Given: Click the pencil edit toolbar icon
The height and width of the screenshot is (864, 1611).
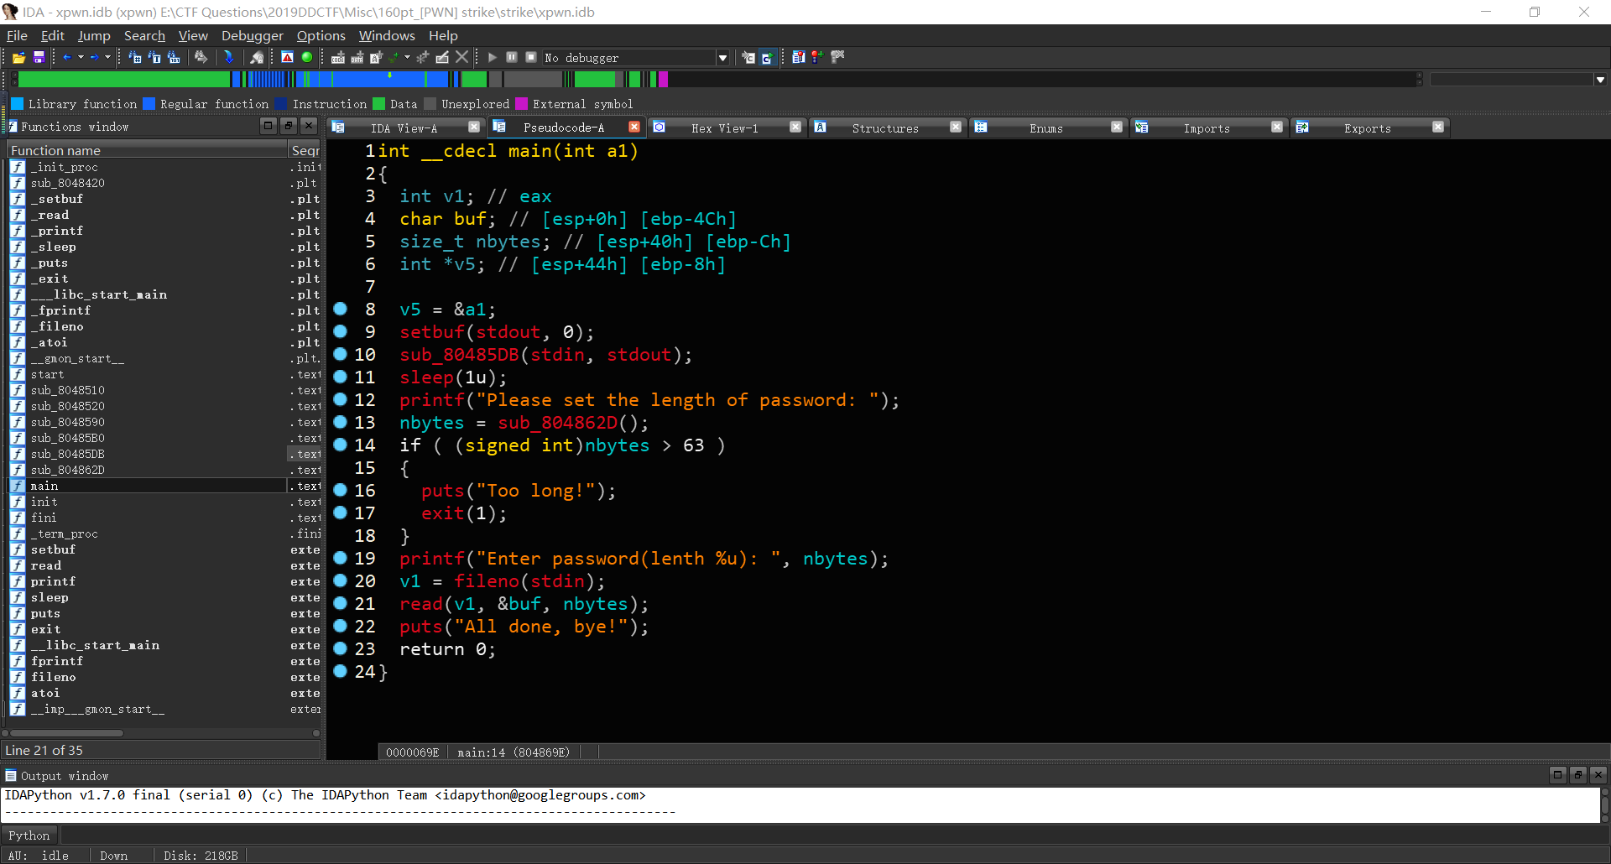Looking at the screenshot, I should pyautogui.click(x=442, y=57).
